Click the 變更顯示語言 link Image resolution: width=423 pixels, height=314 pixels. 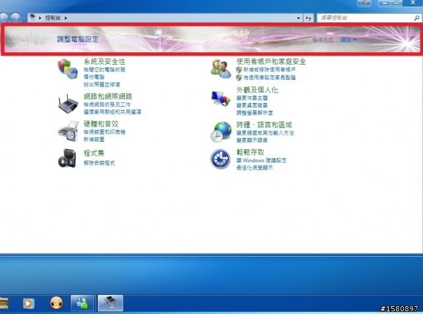click(252, 140)
